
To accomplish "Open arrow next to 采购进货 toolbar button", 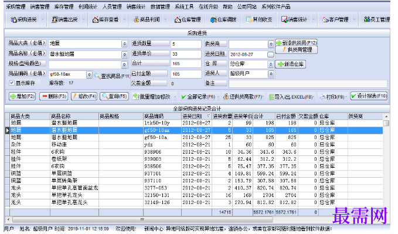I will 42,19.
